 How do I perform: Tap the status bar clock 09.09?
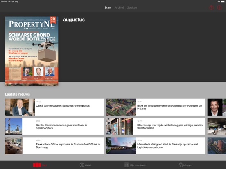tap(4, 2)
